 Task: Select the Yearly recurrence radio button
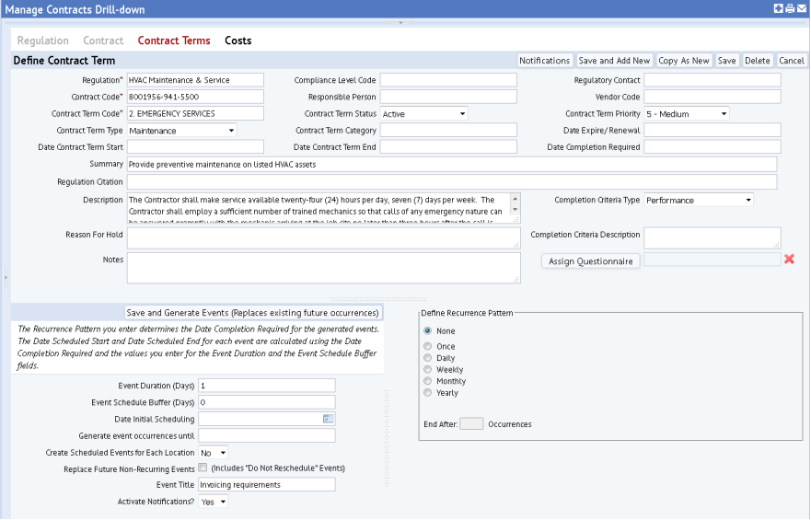point(427,393)
